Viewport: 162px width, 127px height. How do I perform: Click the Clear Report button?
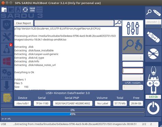point(24,23)
